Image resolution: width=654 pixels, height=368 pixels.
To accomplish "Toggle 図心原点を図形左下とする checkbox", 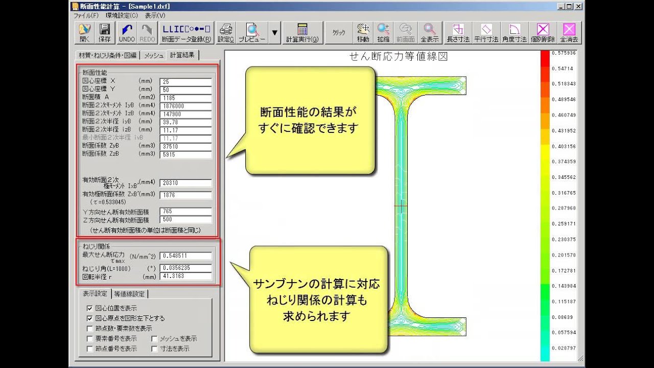I will click(x=90, y=318).
